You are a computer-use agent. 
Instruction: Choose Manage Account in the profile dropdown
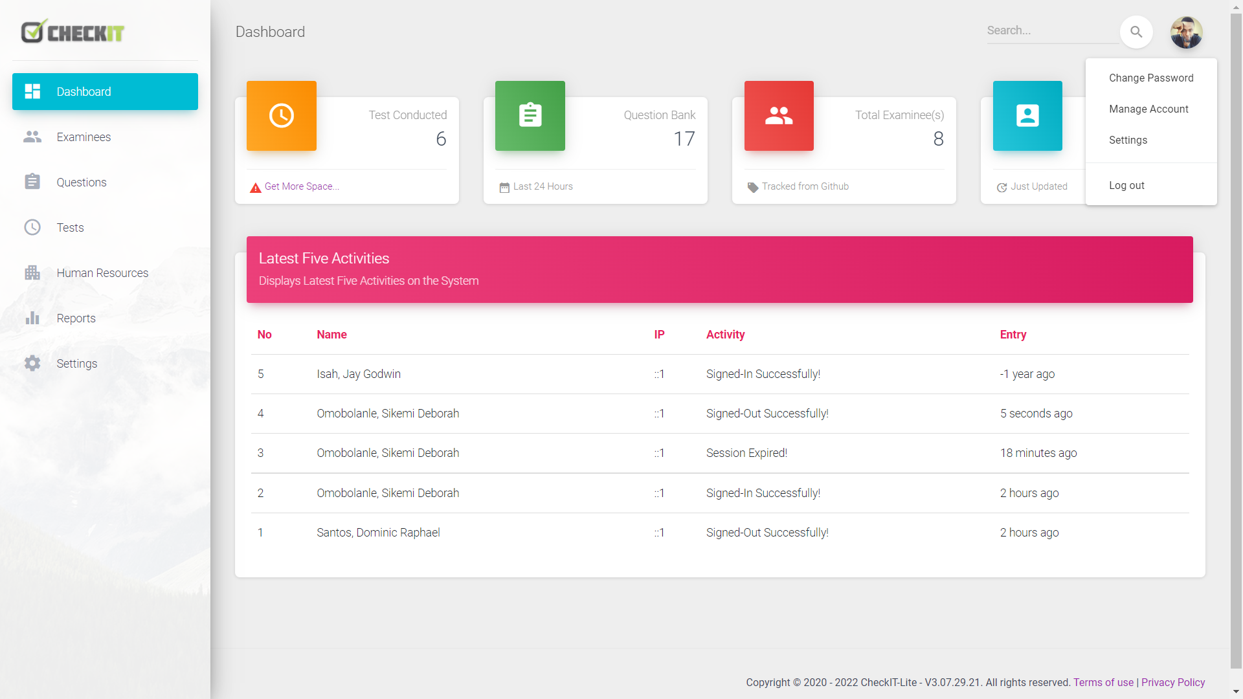(1148, 109)
